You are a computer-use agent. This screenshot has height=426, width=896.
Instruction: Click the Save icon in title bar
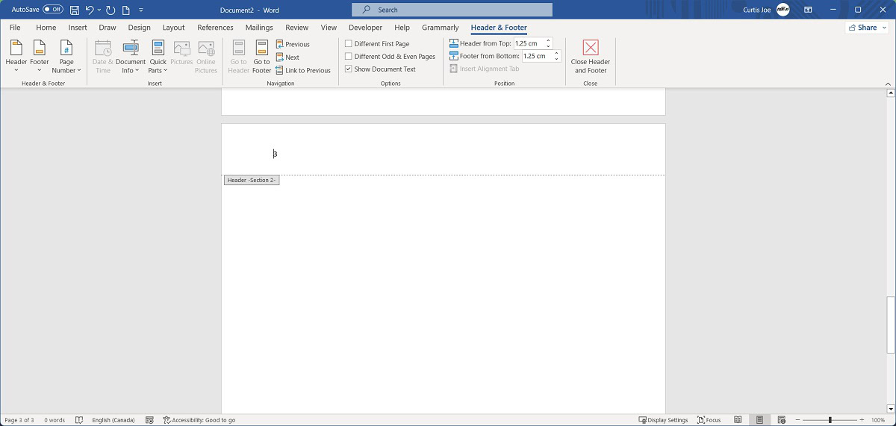tap(74, 10)
